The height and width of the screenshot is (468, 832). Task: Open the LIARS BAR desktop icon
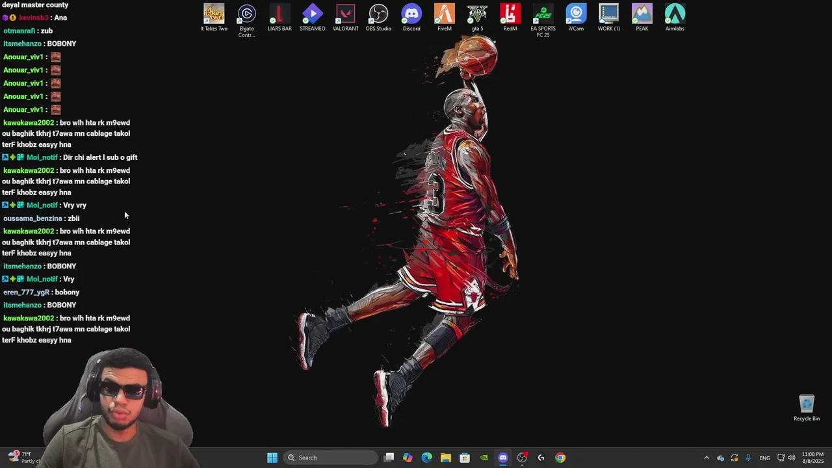pyautogui.click(x=279, y=17)
